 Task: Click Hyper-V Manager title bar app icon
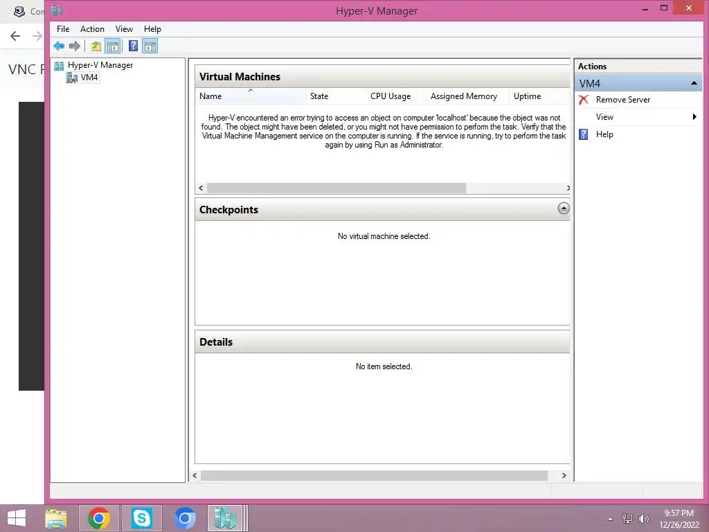tap(57, 10)
